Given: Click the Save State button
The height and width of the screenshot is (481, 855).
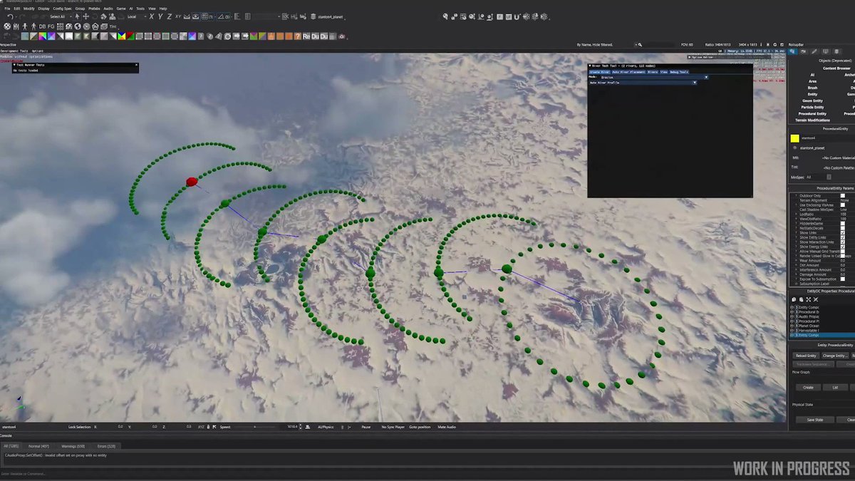Looking at the screenshot, I should pos(815,420).
